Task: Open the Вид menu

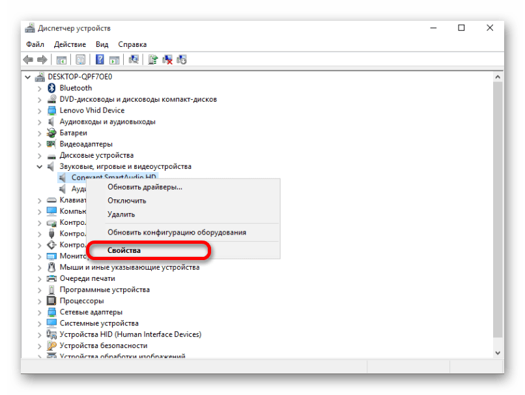Action: (102, 44)
